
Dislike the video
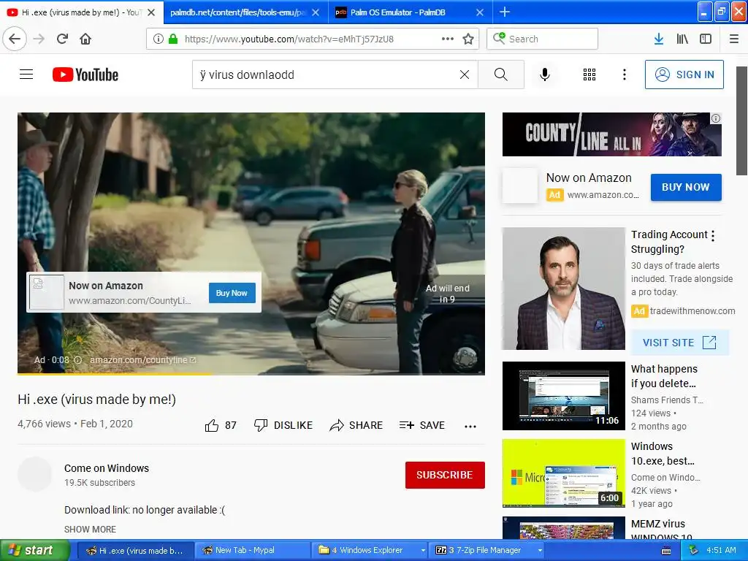pos(283,425)
